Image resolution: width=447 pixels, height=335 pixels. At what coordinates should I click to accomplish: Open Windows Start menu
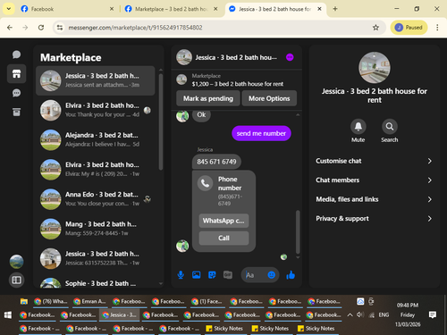(x=8, y=314)
